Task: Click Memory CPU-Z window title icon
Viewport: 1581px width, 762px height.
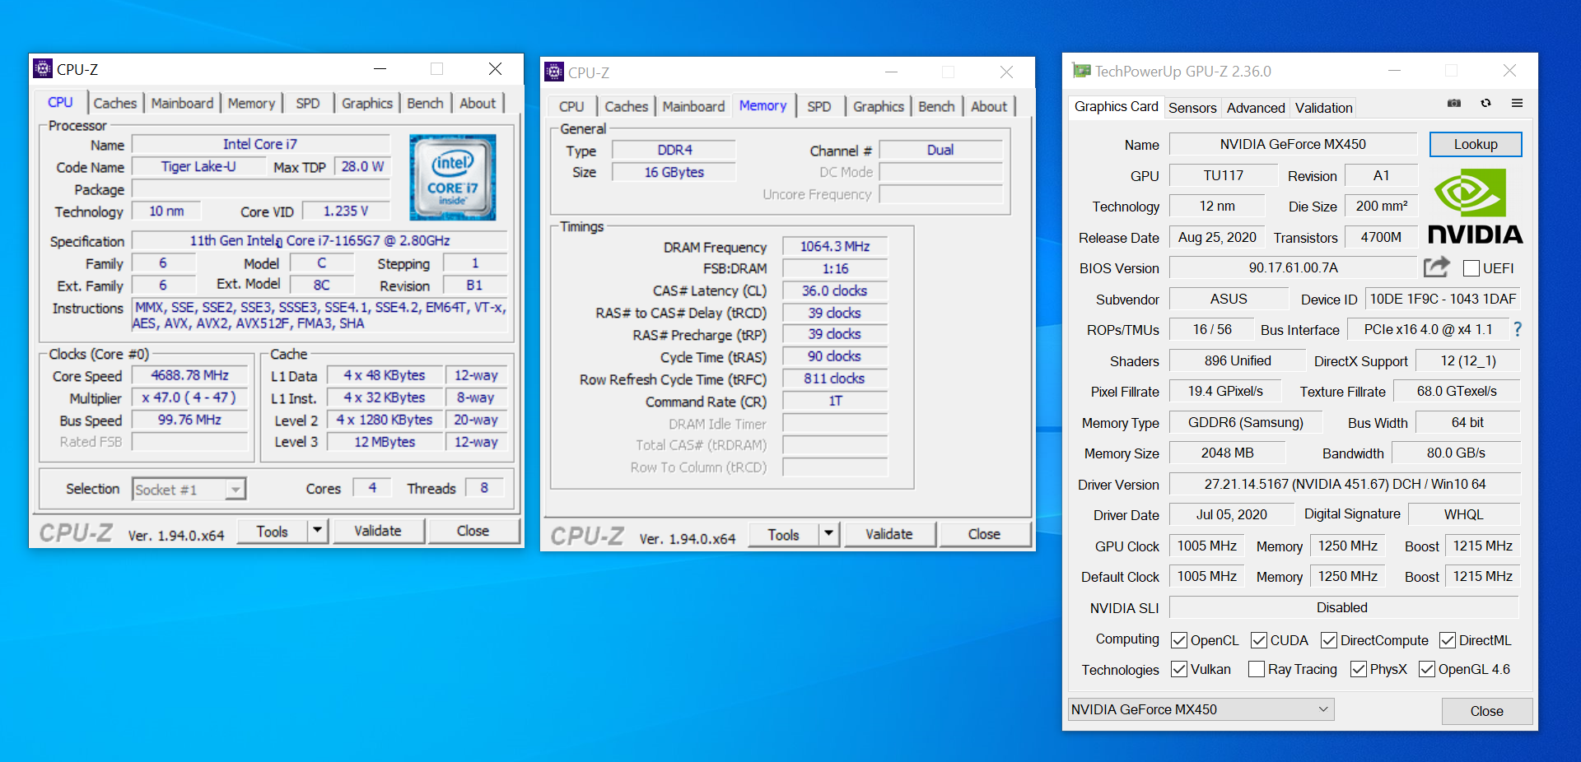Action: click(x=554, y=72)
